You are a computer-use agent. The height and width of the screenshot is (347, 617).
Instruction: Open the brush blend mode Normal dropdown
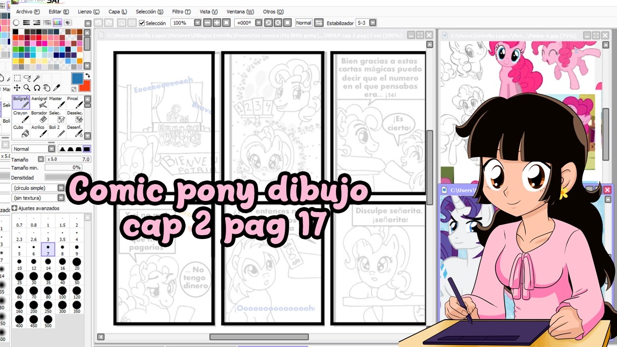51,149
